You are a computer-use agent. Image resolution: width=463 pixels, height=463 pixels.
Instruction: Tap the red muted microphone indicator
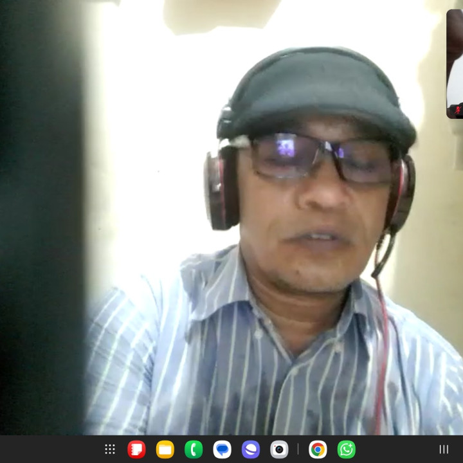point(457,110)
